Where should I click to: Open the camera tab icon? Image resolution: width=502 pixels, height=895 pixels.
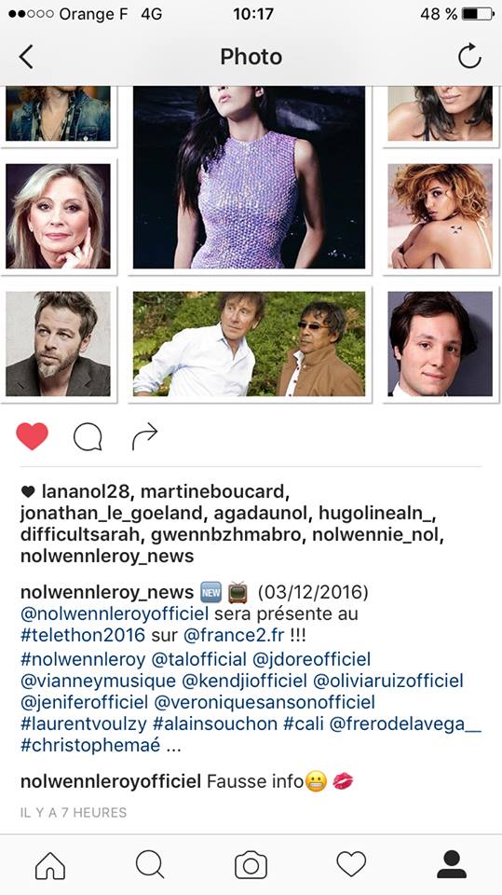[x=251, y=865]
